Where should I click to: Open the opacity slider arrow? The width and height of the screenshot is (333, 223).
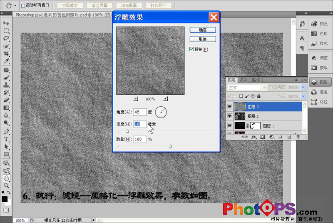pos(303,87)
